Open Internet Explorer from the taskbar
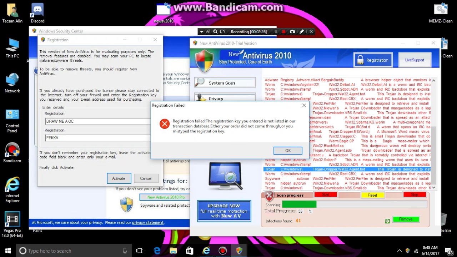457x257 pixels. click(x=206, y=251)
